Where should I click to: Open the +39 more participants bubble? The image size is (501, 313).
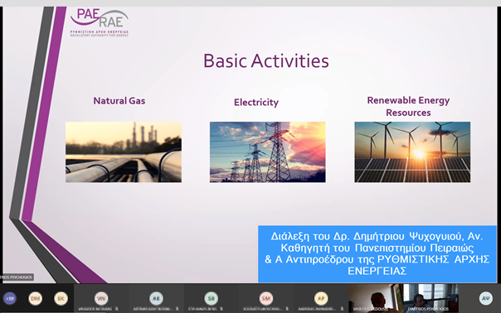(10, 299)
